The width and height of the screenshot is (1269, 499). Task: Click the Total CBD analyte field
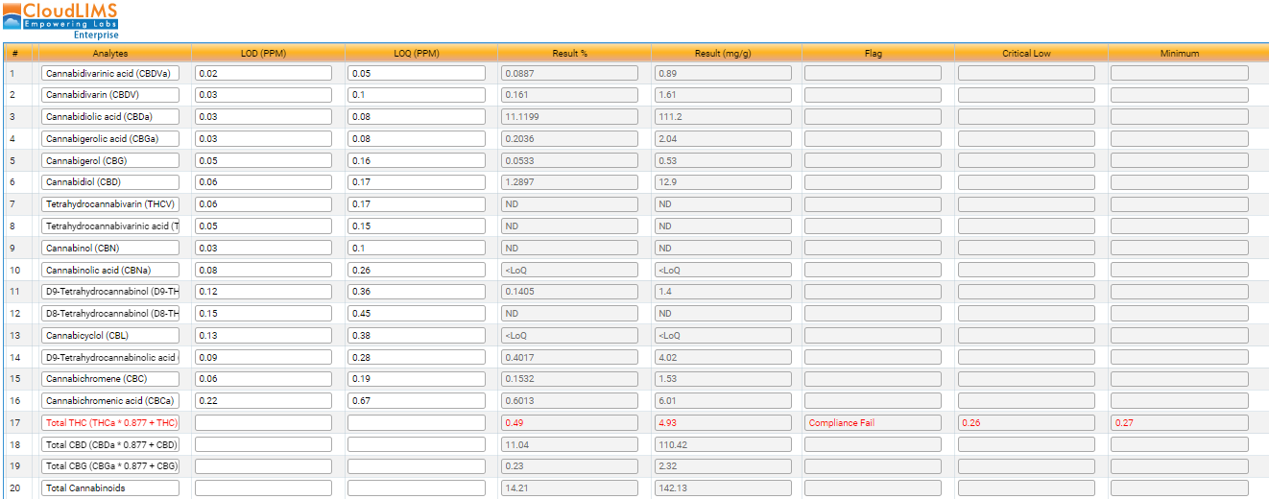(x=110, y=444)
